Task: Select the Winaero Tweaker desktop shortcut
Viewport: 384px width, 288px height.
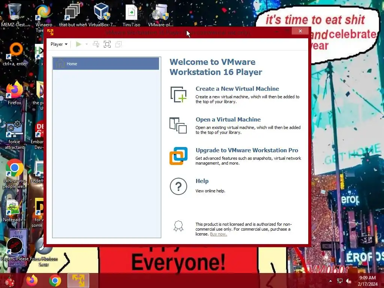Action: click(x=43, y=17)
